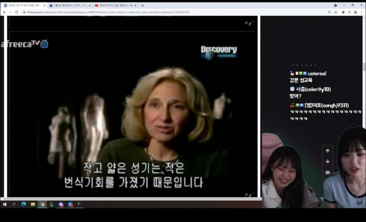Mute audio indicator on the YouTube tab
The image size is (366, 222).
[131, 5]
